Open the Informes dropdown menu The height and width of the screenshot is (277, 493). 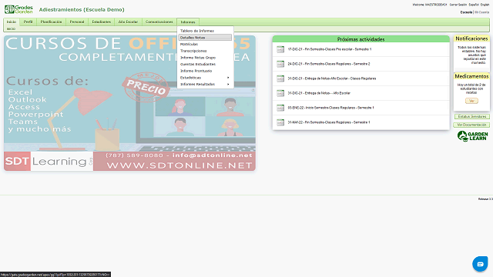(188, 22)
